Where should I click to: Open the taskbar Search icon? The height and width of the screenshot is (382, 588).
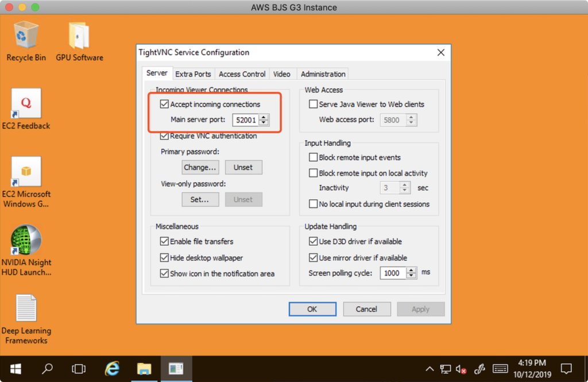click(48, 368)
